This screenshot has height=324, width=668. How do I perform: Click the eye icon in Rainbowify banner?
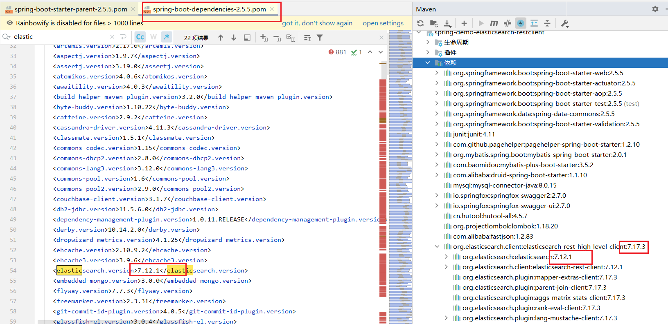pos(10,23)
